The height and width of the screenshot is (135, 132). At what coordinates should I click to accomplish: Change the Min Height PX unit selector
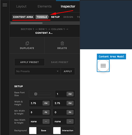(x=70, y=112)
